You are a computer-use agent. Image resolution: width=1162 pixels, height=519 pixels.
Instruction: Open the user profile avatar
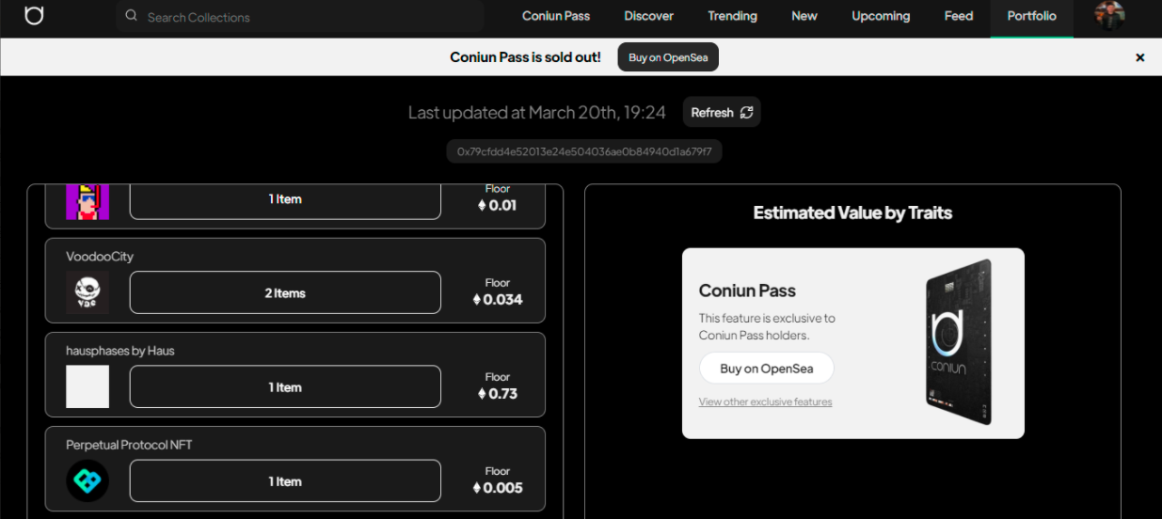(x=1110, y=16)
